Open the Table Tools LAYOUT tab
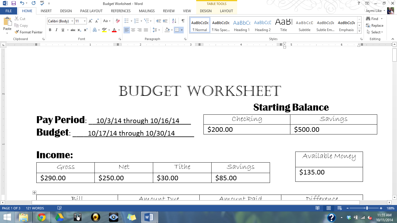This screenshot has width=397, height=223. pyautogui.click(x=226, y=11)
